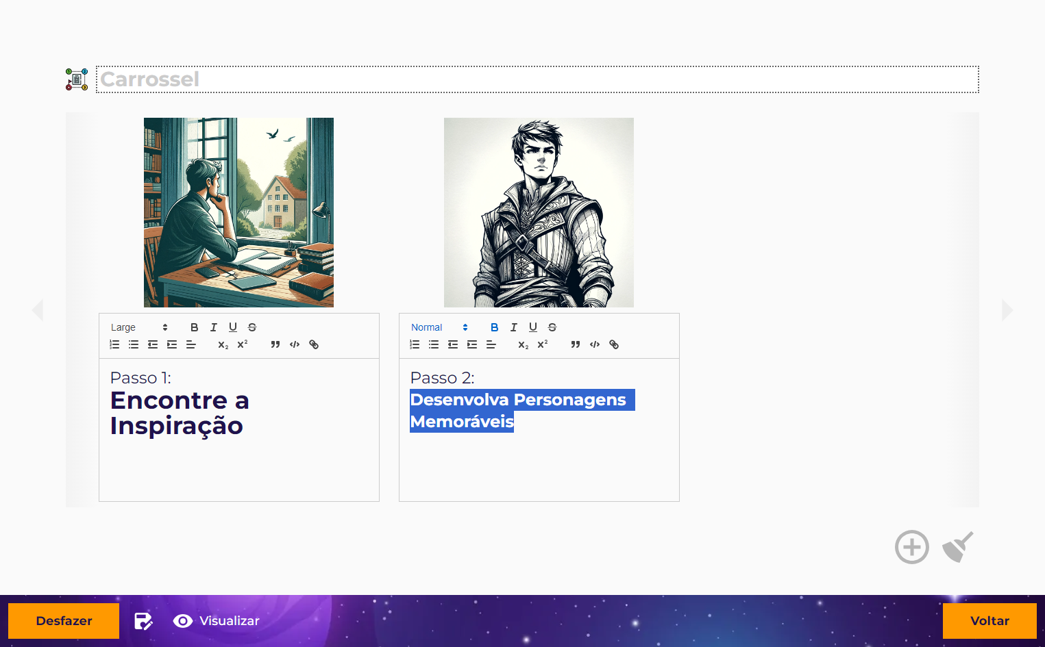Screen dimensions: 1045x647
Task: Toggle italic in the Passo 1 editor
Action: pyautogui.click(x=214, y=327)
